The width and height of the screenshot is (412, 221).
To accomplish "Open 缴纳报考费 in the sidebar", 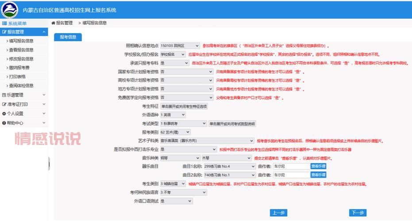I will point(19,68).
